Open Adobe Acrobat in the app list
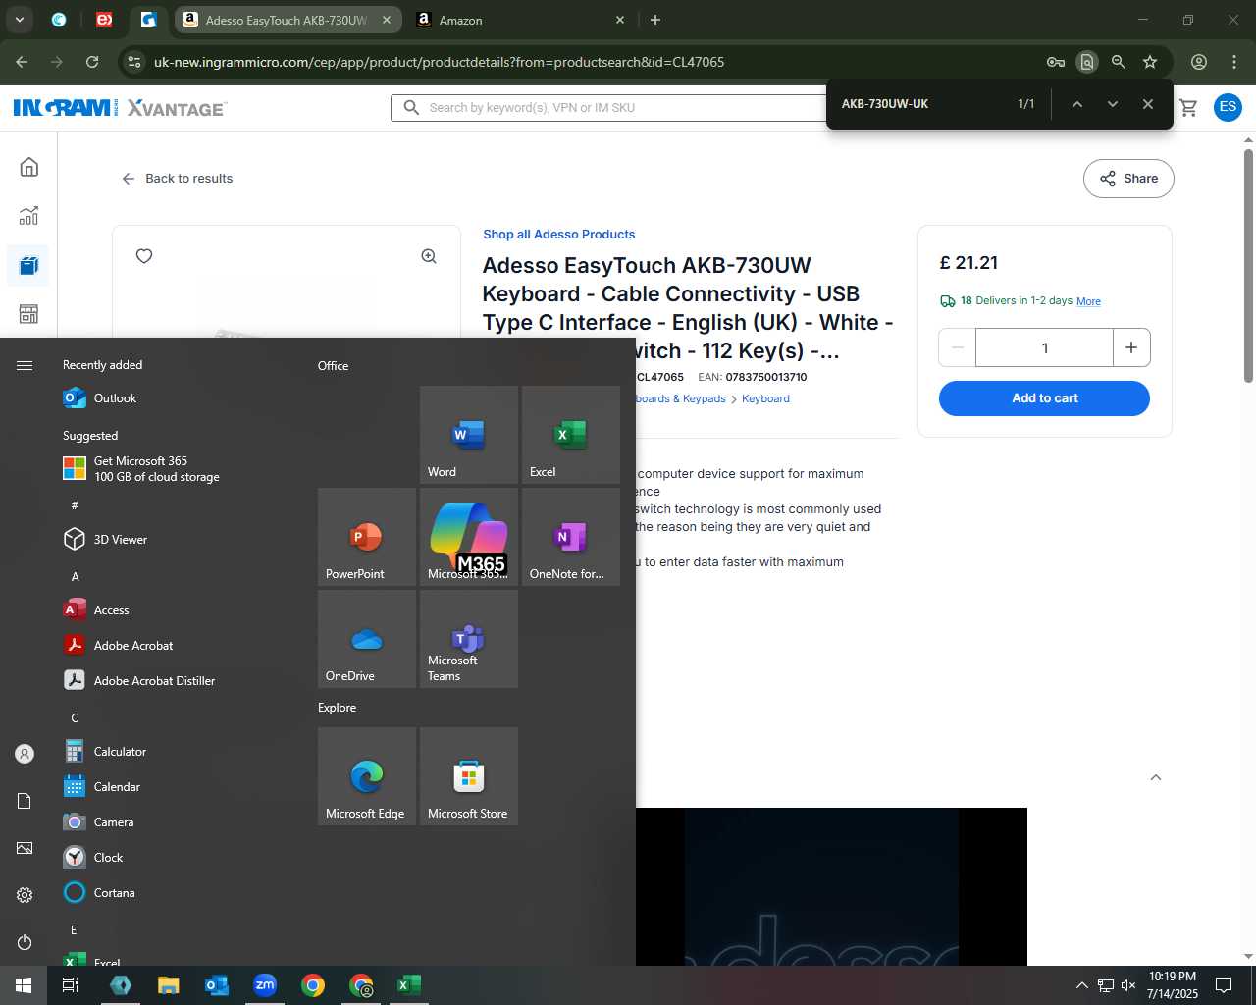Viewport: 1256px width, 1005px height. (177, 645)
